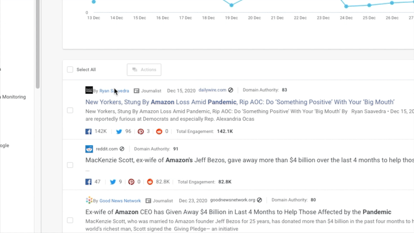Select checkbox for Good News Network article
The image size is (414, 233).
(70, 220)
